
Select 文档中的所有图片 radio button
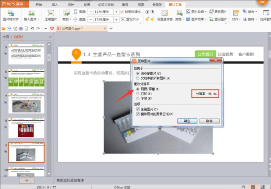(138, 78)
